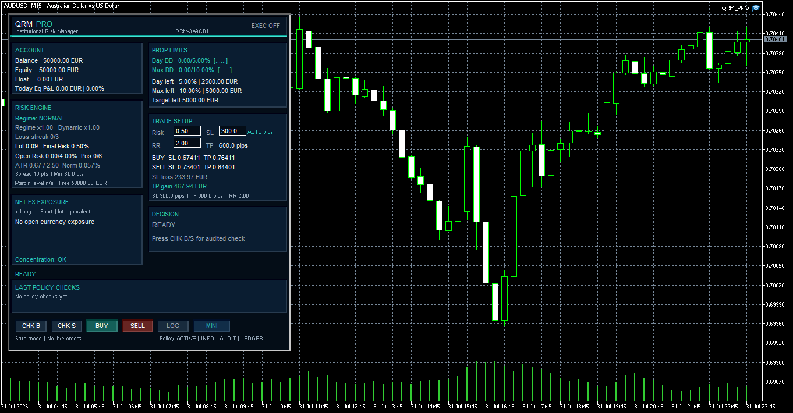This screenshot has width=793, height=413.
Task: Click the QRM_PRO expert advisor hat icon
Action: 756,8
